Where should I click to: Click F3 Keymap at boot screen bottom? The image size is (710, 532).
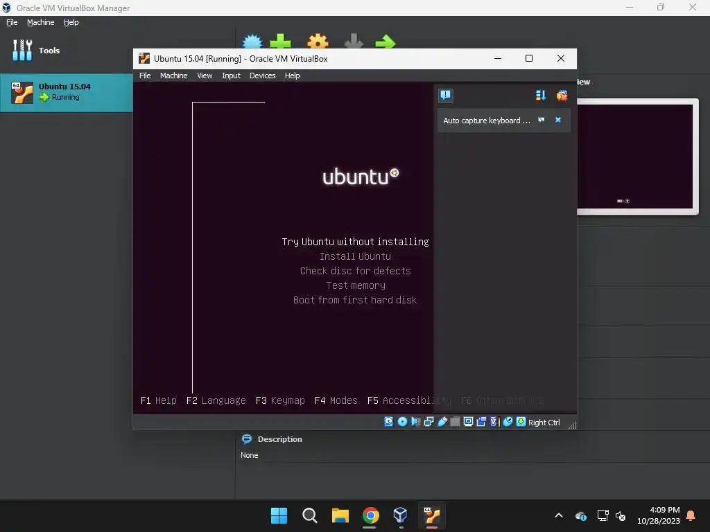point(280,400)
